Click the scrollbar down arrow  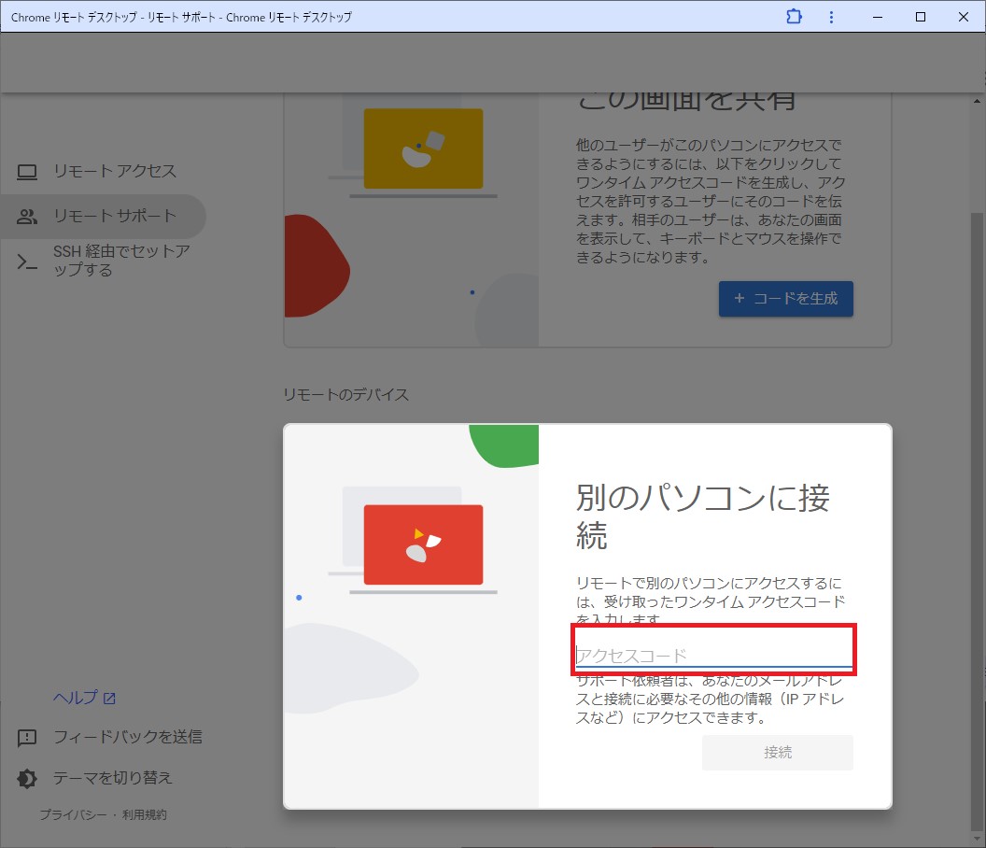tap(977, 840)
